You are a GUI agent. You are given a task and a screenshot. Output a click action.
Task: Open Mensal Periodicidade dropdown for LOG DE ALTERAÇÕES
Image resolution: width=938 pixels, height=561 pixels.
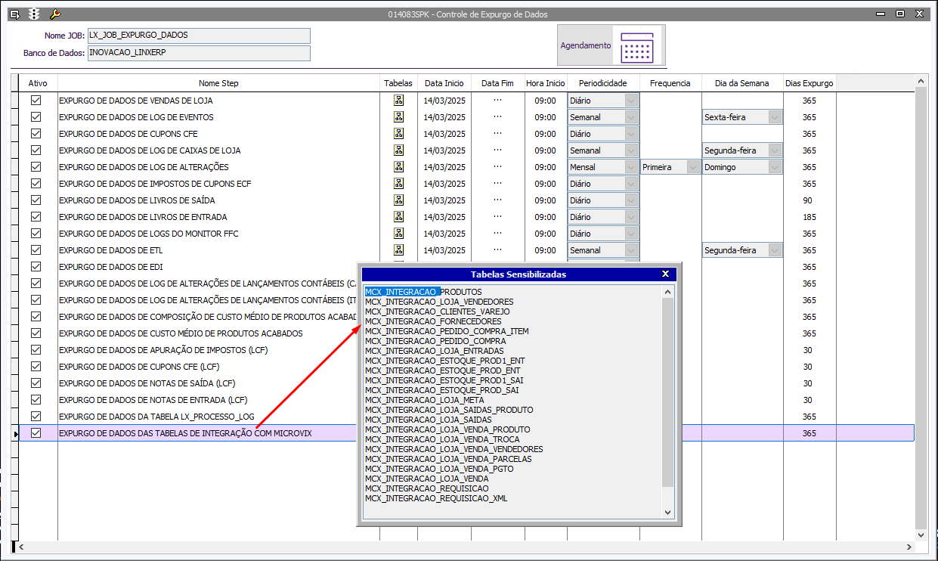click(x=632, y=167)
